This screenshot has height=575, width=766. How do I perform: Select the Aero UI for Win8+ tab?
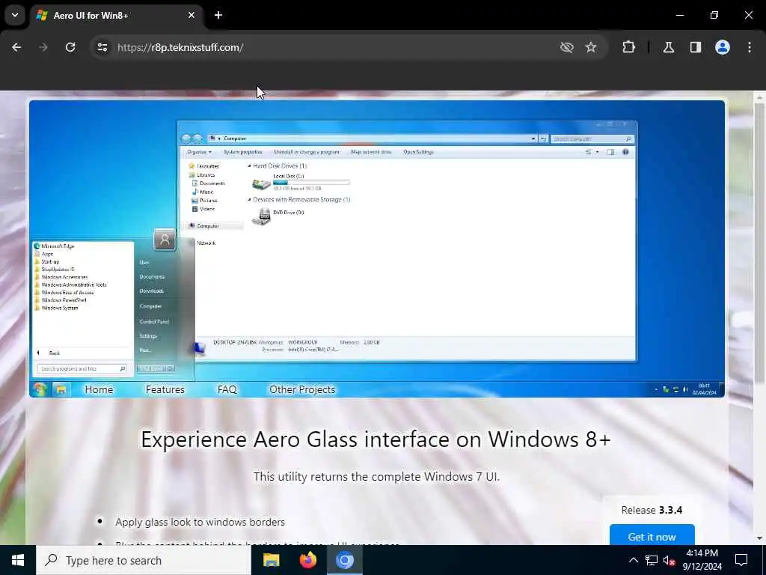click(x=115, y=16)
